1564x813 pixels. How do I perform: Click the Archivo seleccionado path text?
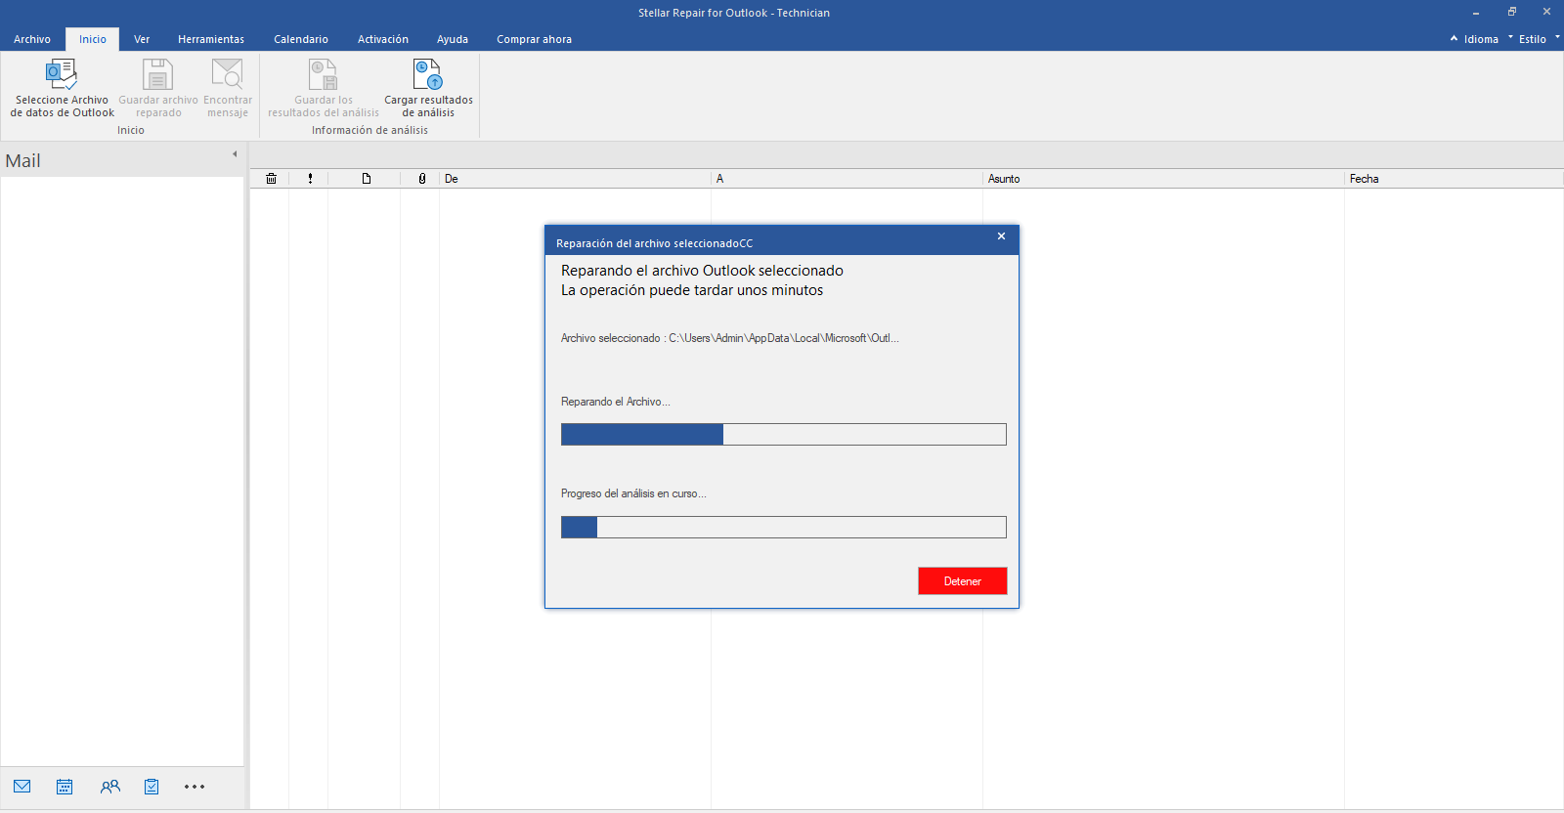[x=730, y=338]
